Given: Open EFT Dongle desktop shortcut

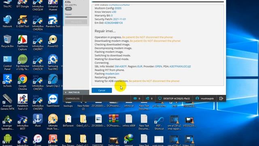Looking at the screenshot, I should 23,4.
